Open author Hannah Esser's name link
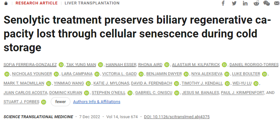 coord(121,65)
